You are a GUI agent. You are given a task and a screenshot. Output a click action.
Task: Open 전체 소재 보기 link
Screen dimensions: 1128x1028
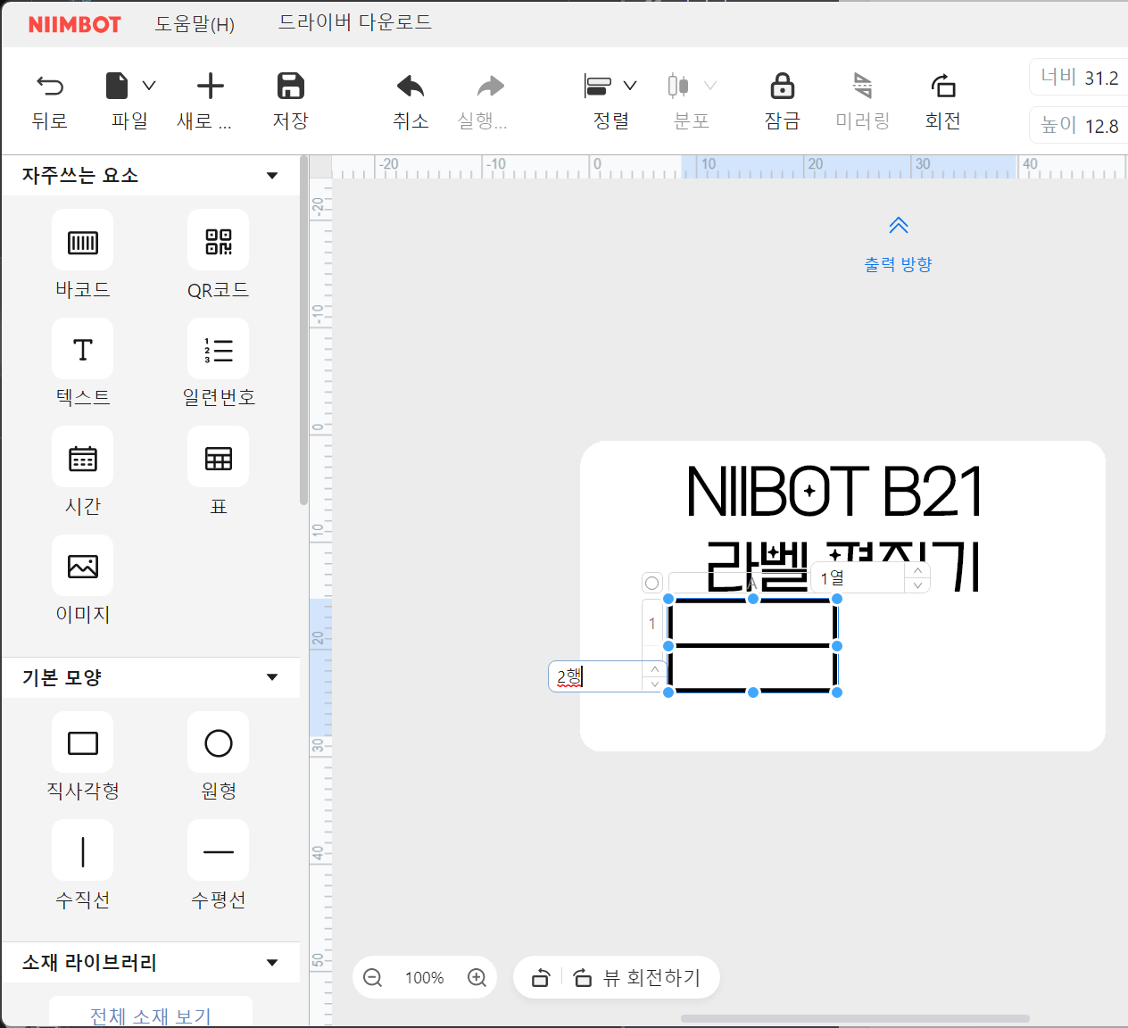(150, 1016)
